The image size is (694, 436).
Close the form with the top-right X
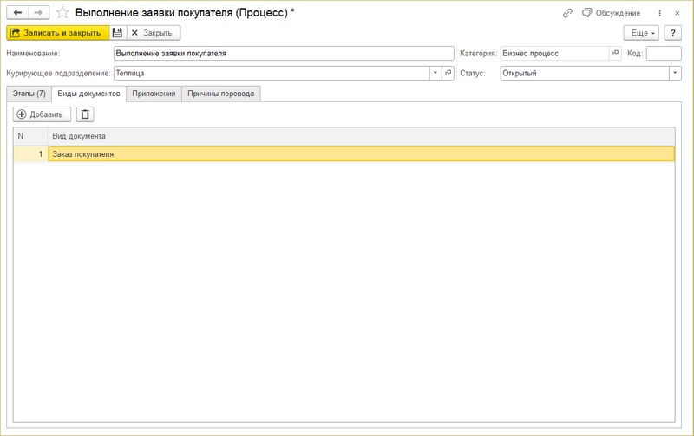[x=678, y=13]
